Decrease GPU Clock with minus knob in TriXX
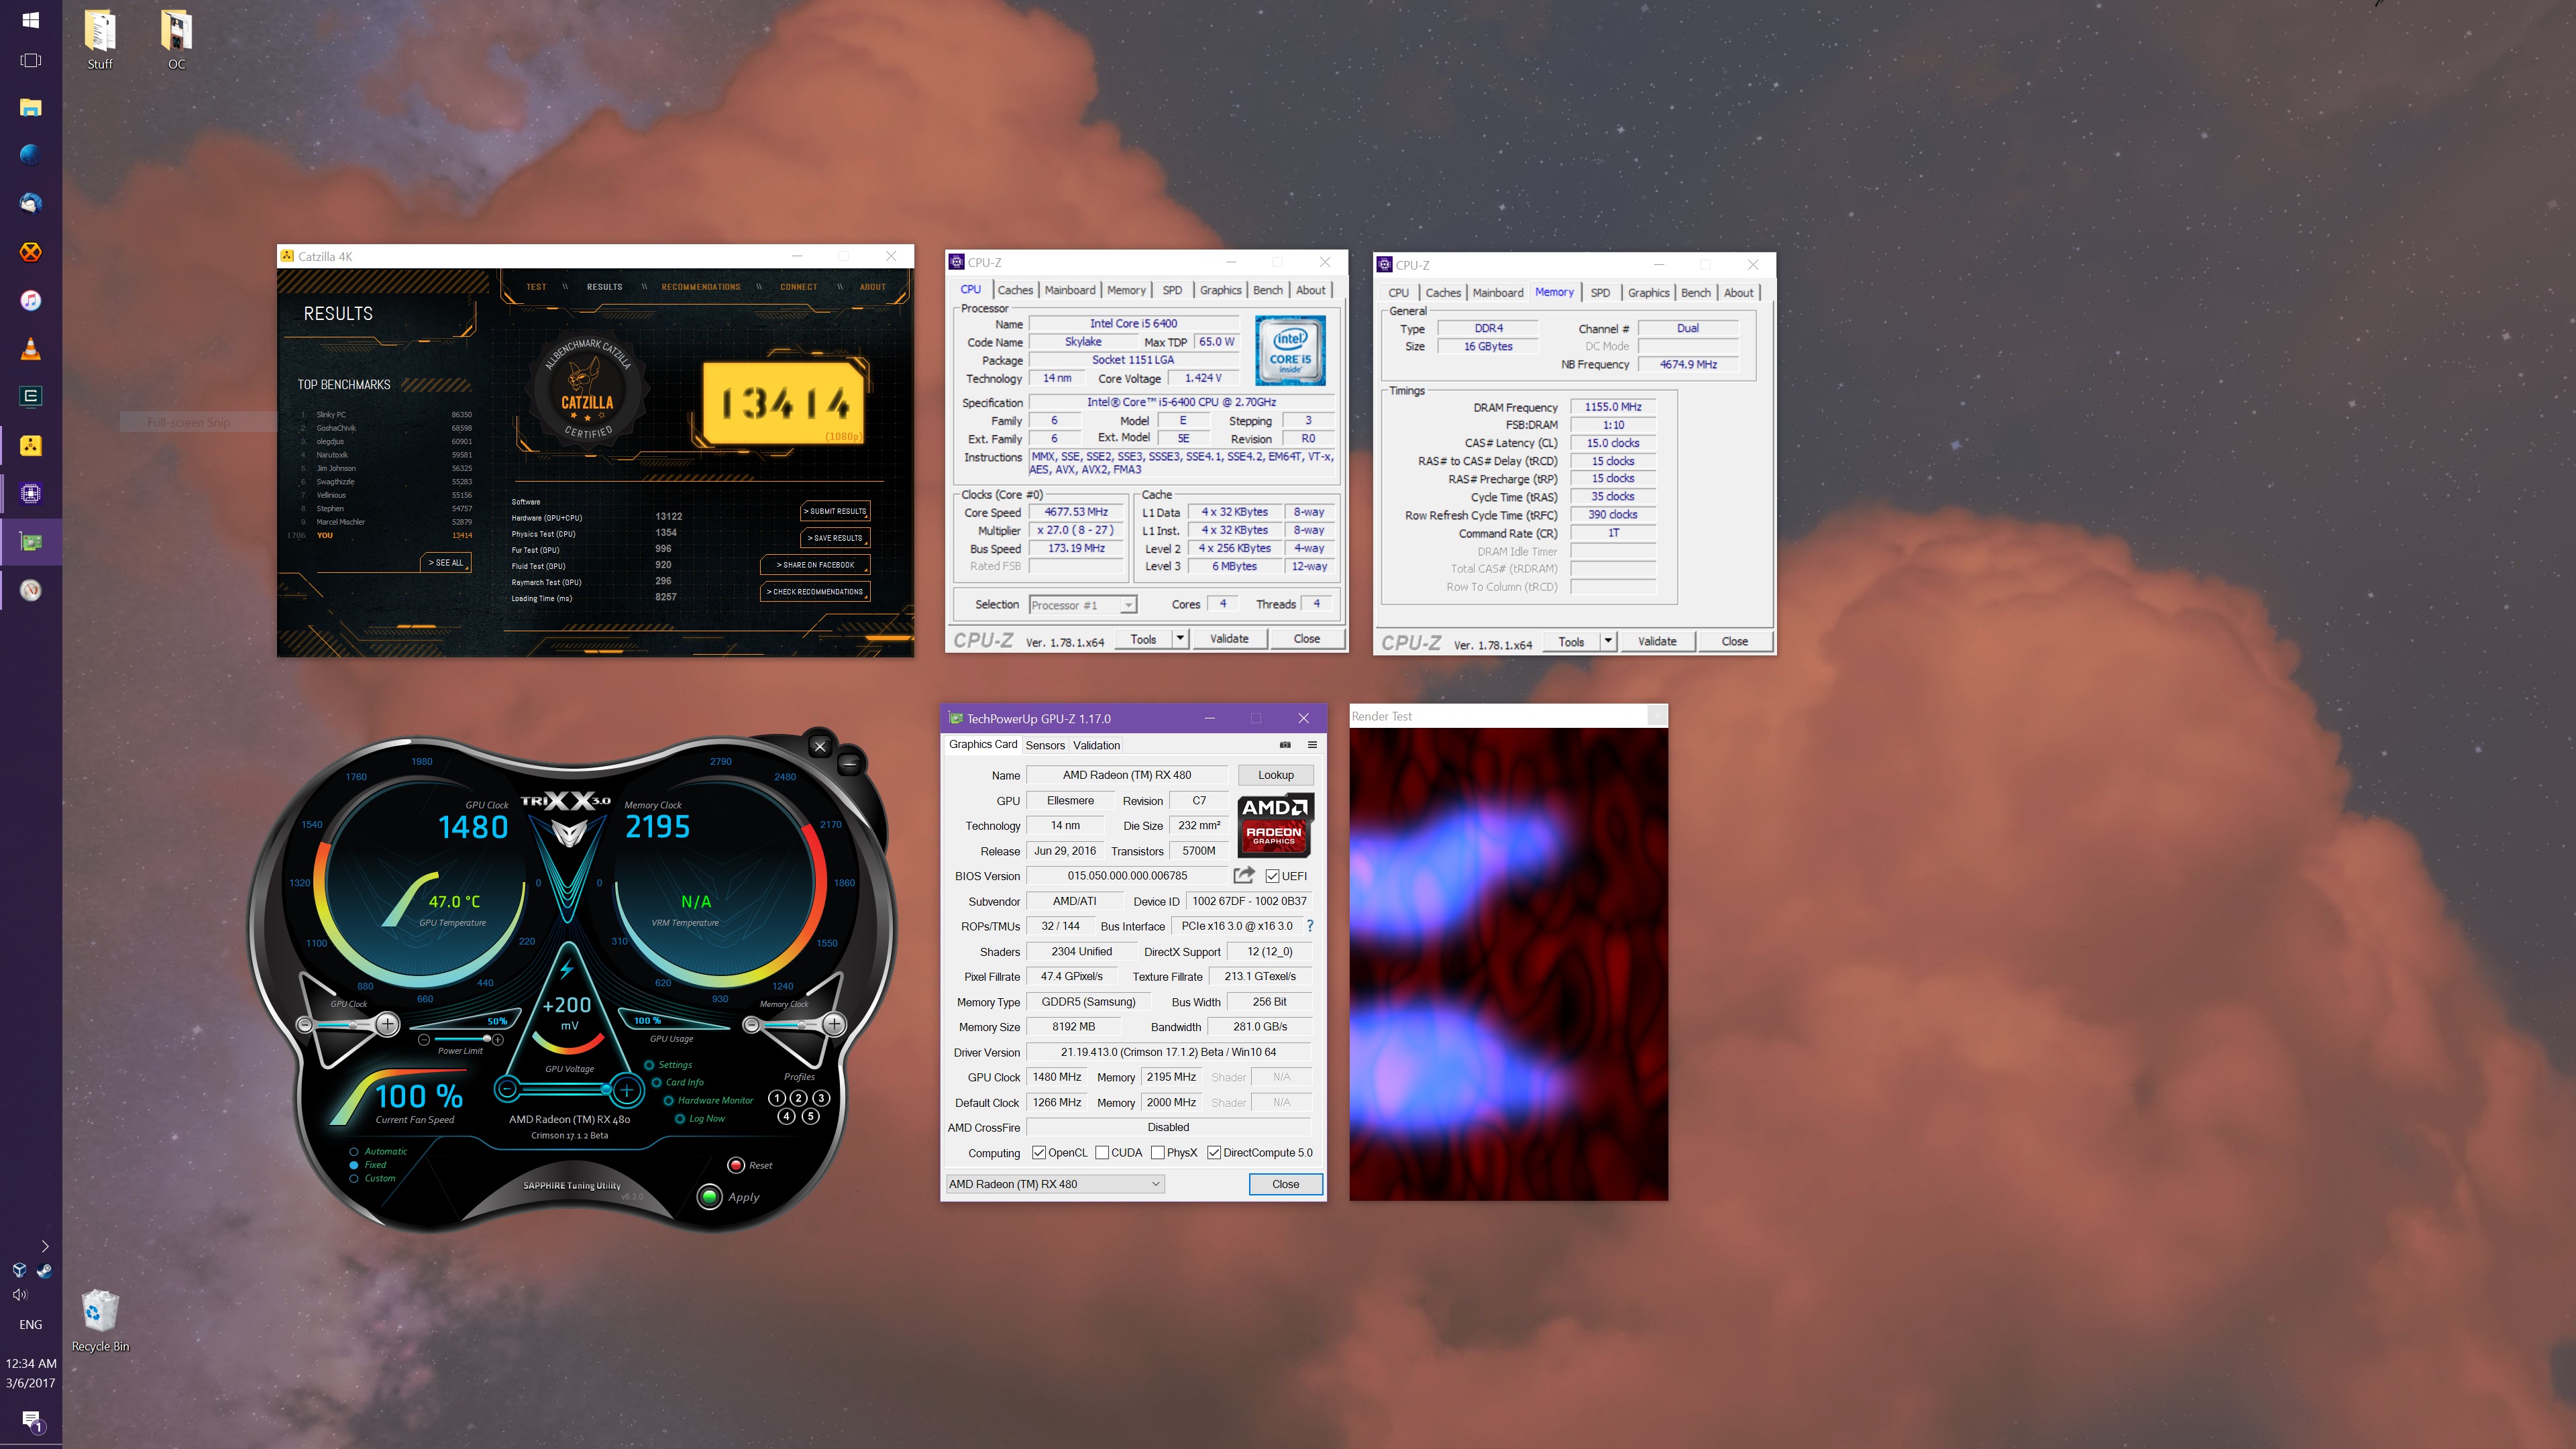2576x1449 pixels. point(305,1025)
